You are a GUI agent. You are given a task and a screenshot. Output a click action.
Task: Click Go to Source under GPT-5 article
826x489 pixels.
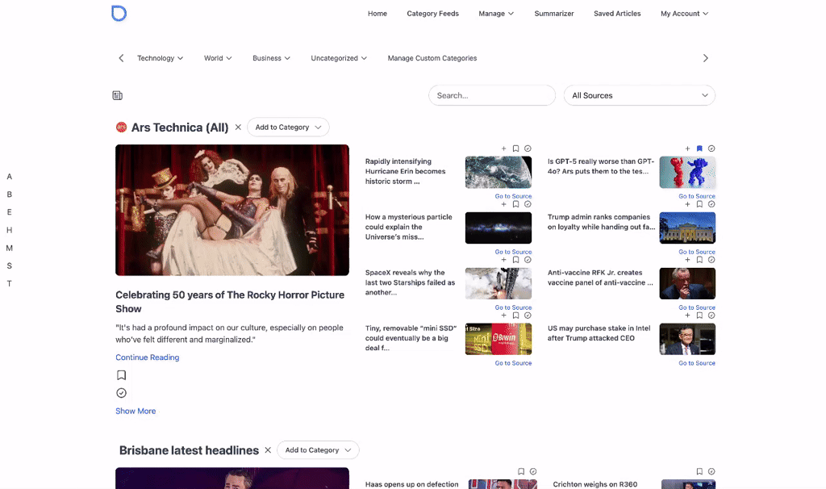pyautogui.click(x=697, y=196)
